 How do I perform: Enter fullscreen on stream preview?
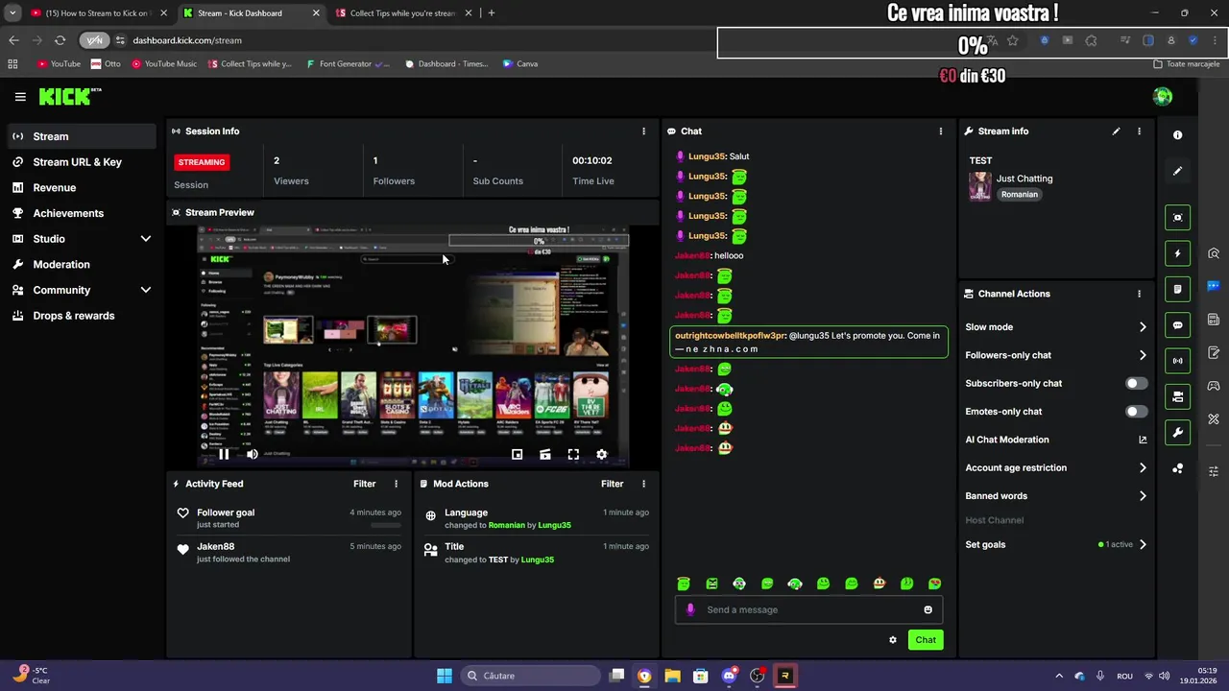click(x=573, y=455)
